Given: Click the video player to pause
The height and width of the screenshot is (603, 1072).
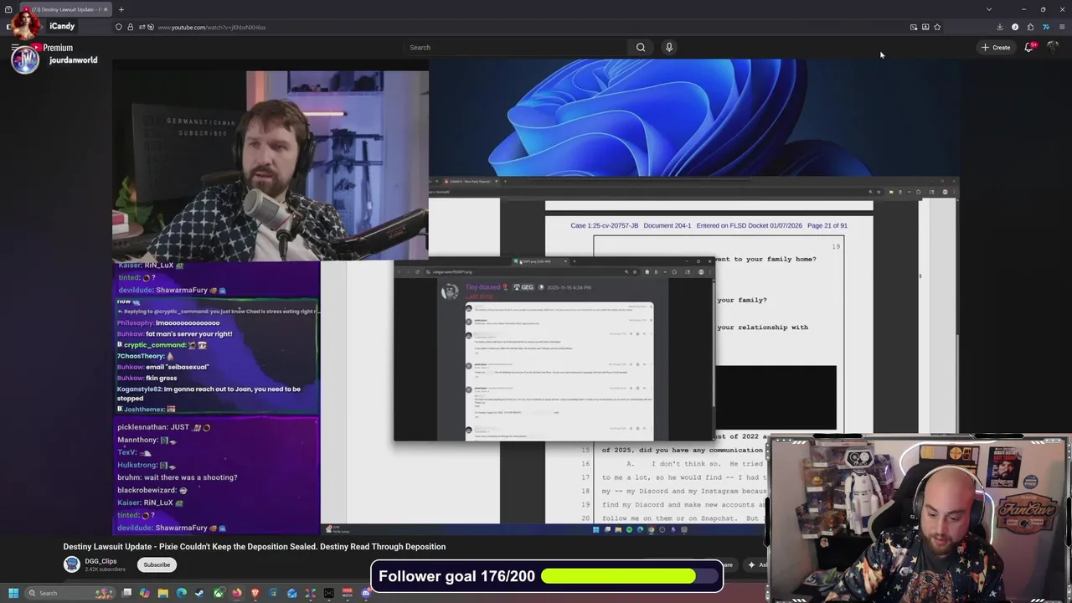Looking at the screenshot, I should pyautogui.click(x=536, y=297).
